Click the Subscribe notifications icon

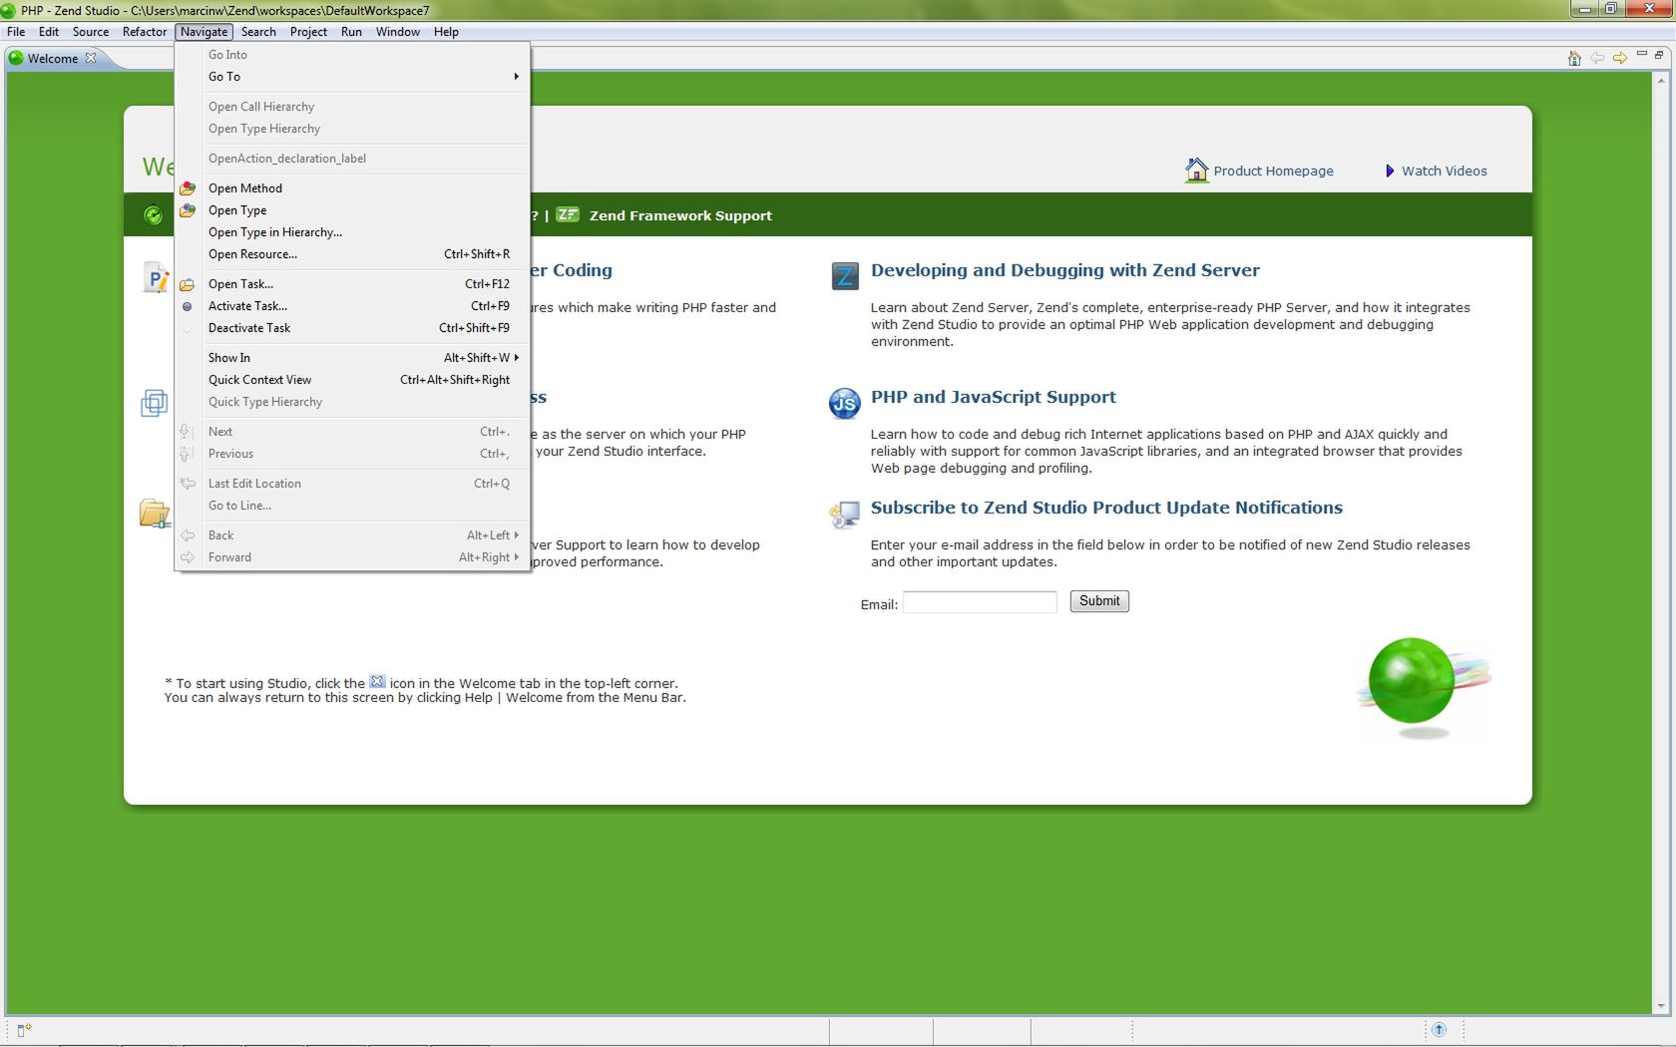[844, 515]
